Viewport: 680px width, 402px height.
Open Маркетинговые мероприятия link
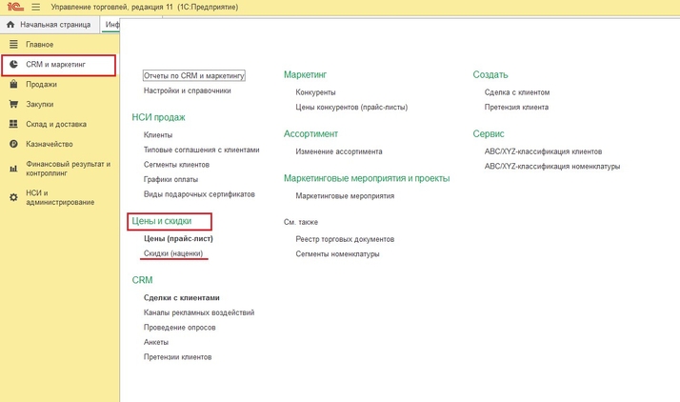[345, 195]
